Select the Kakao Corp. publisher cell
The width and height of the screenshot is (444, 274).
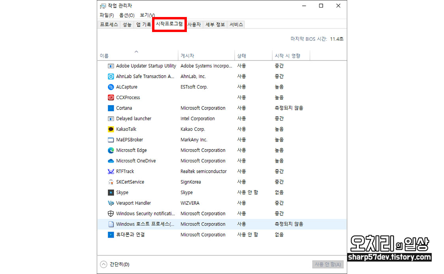(192, 129)
